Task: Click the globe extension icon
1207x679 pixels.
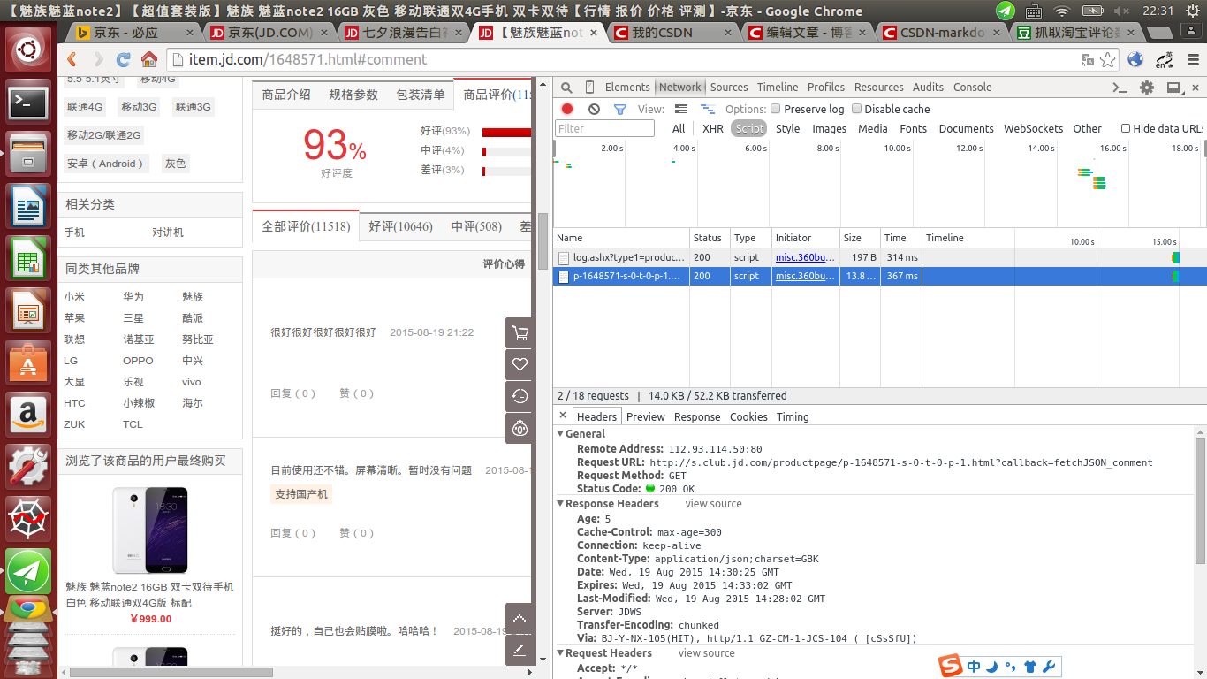Action: 1135,60
